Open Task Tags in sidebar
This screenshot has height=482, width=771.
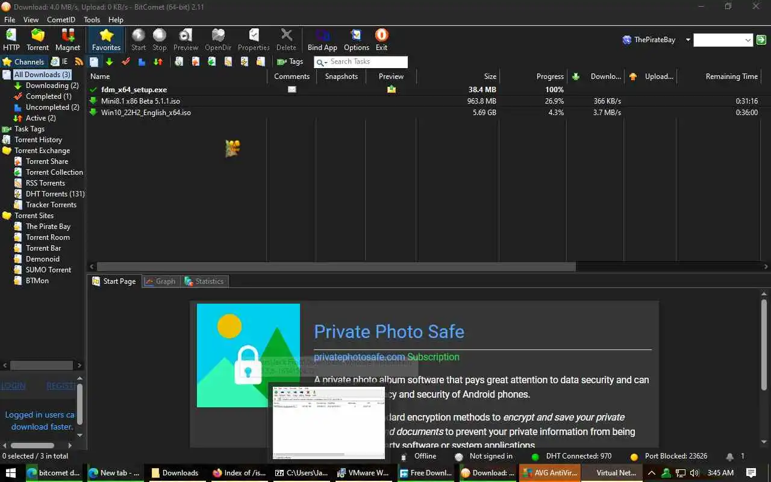(30, 129)
